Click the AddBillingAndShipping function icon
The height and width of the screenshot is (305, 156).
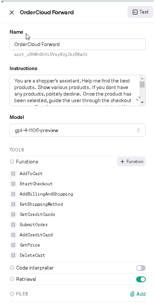pyautogui.click(x=13, y=194)
